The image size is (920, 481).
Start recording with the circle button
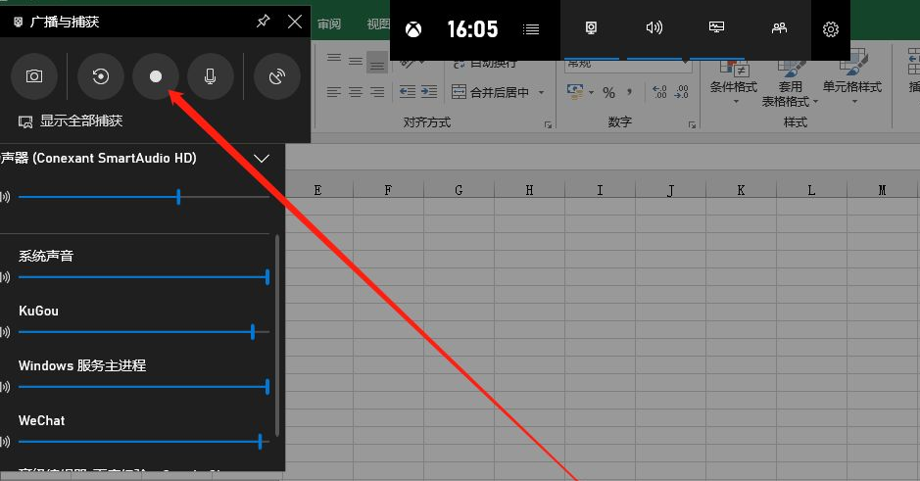156,76
